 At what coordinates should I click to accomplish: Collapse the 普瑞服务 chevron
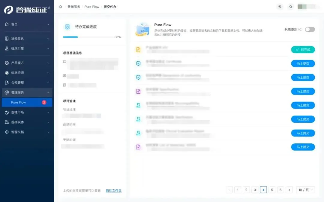(x=48, y=92)
